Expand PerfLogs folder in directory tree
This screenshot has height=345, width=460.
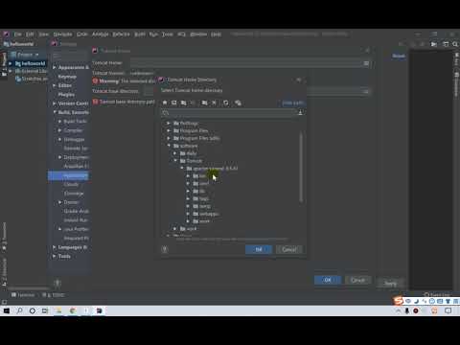(169, 123)
